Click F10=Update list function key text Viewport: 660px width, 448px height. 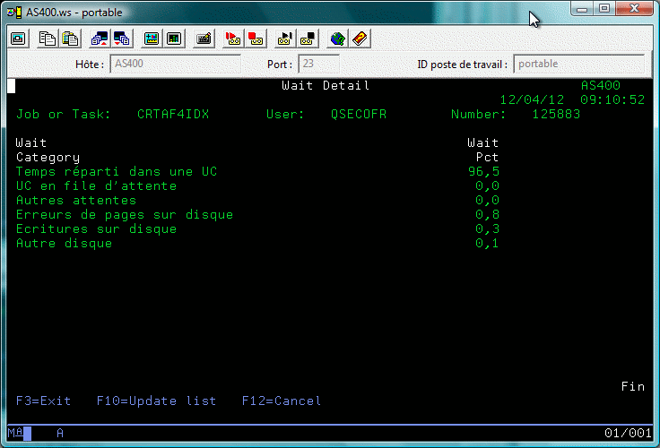[x=156, y=401]
